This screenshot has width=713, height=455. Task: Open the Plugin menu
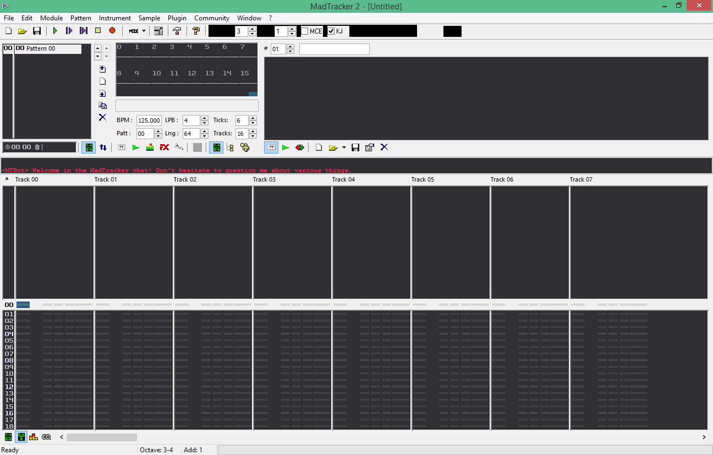tap(177, 18)
